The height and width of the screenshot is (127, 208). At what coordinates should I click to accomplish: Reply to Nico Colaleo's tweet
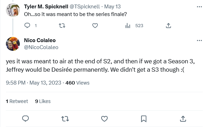(x=25, y=119)
